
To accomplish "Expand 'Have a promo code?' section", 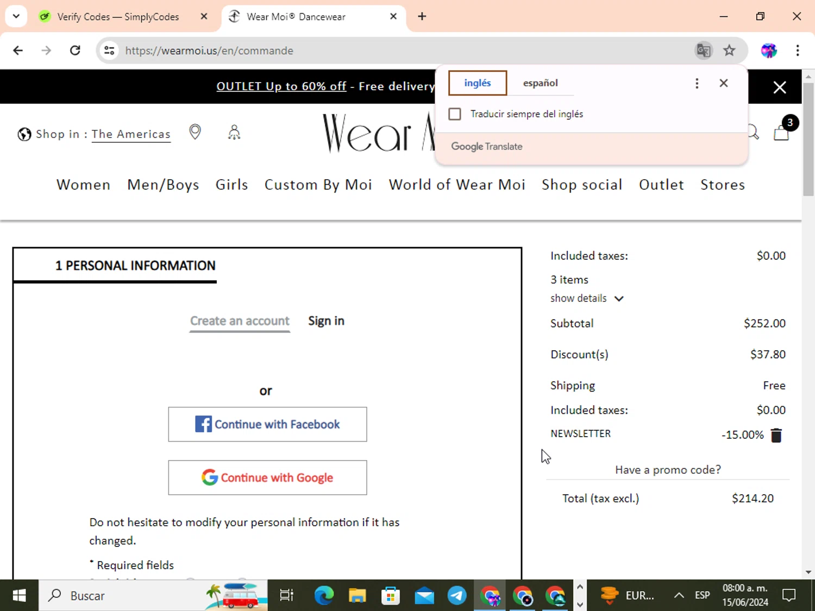I will pos(668,470).
